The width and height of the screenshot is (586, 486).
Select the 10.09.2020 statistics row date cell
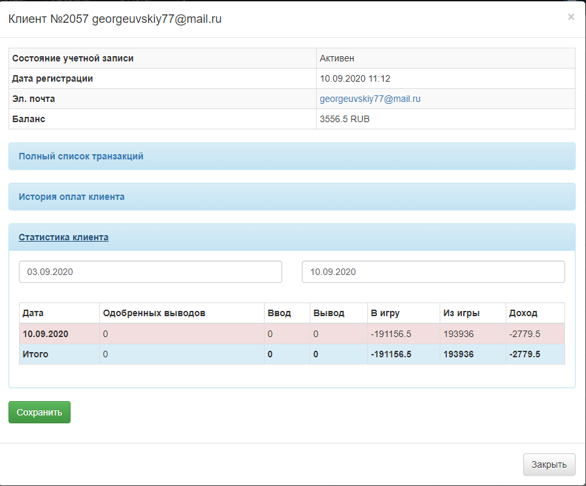click(46, 334)
